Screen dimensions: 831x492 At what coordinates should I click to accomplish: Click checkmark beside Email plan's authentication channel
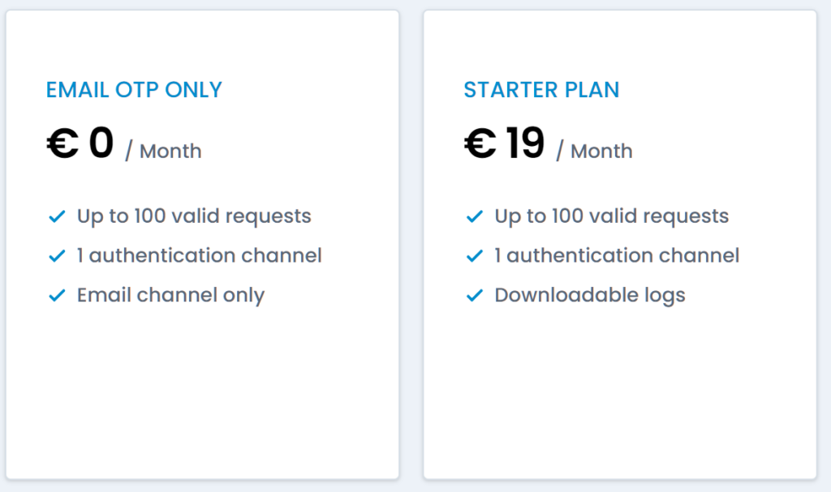click(x=57, y=256)
